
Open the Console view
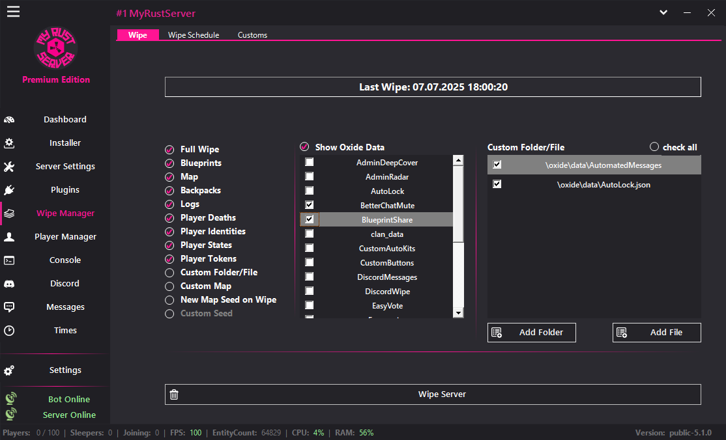click(65, 260)
